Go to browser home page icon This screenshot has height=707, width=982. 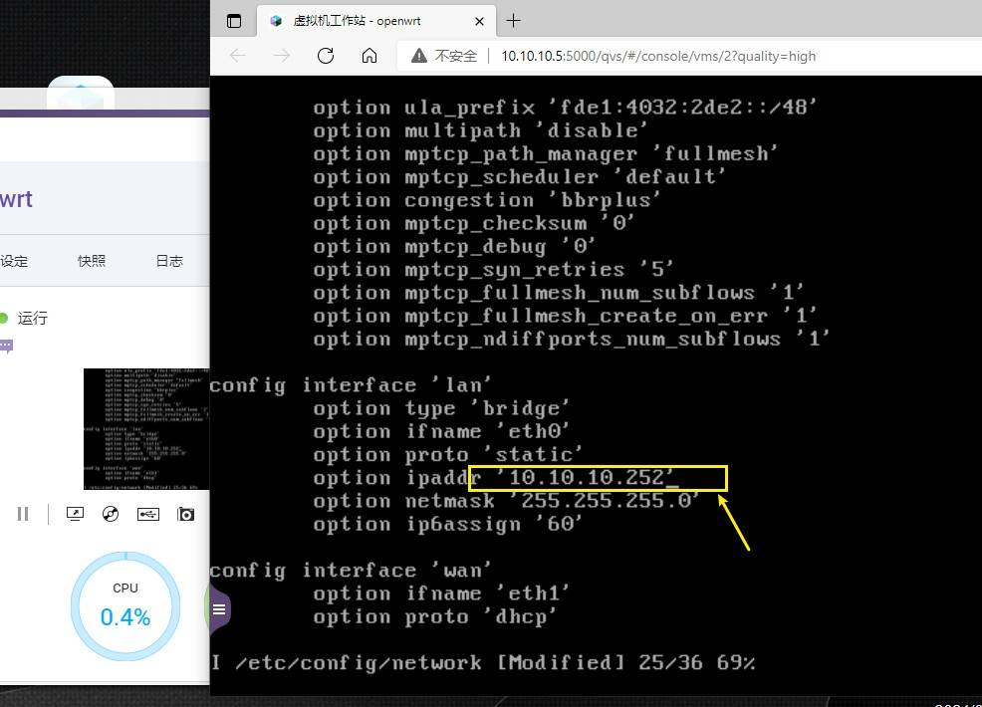(369, 56)
